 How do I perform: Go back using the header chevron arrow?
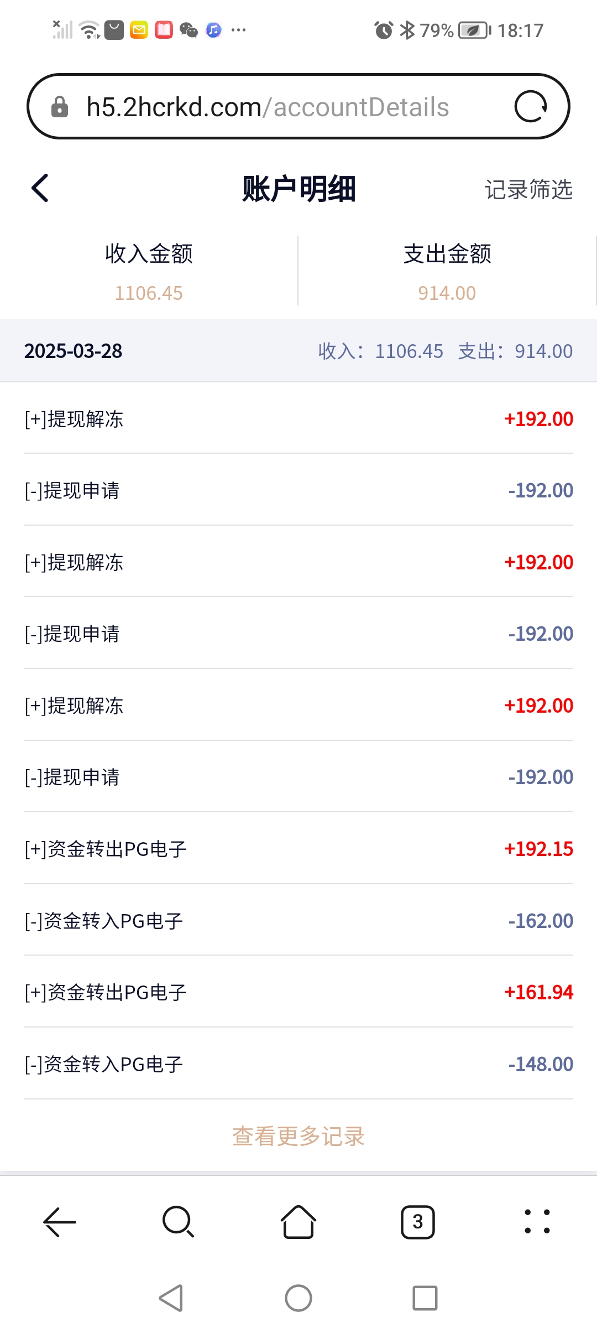pyautogui.click(x=40, y=188)
